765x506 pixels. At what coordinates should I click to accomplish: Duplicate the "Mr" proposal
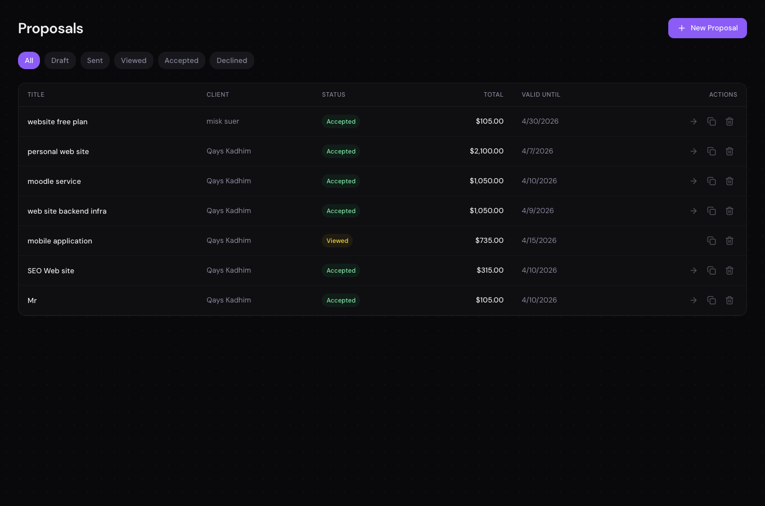(x=712, y=300)
